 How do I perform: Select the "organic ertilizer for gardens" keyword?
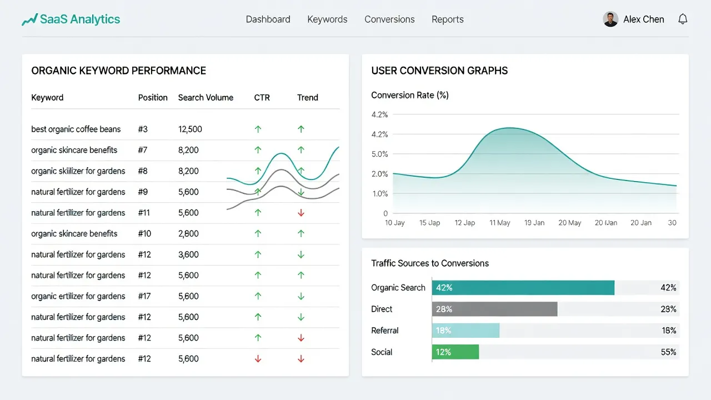pyautogui.click(x=78, y=297)
